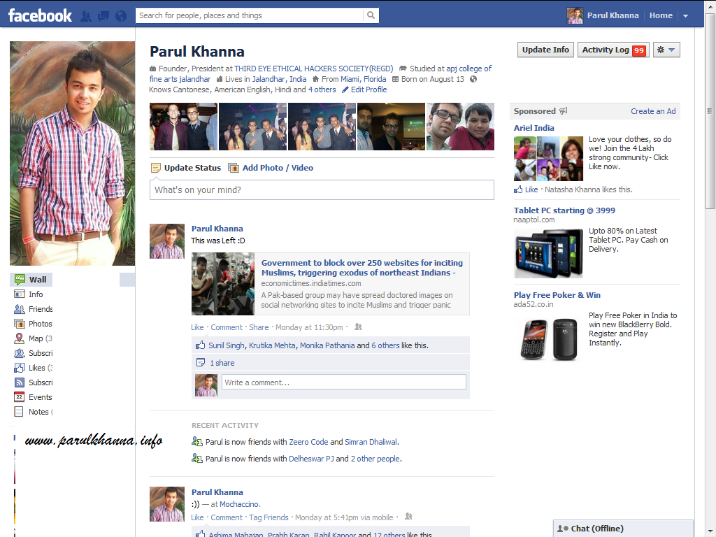This screenshot has width=716, height=537.
Task: Open the tablet PC ad image
Action: point(548,253)
